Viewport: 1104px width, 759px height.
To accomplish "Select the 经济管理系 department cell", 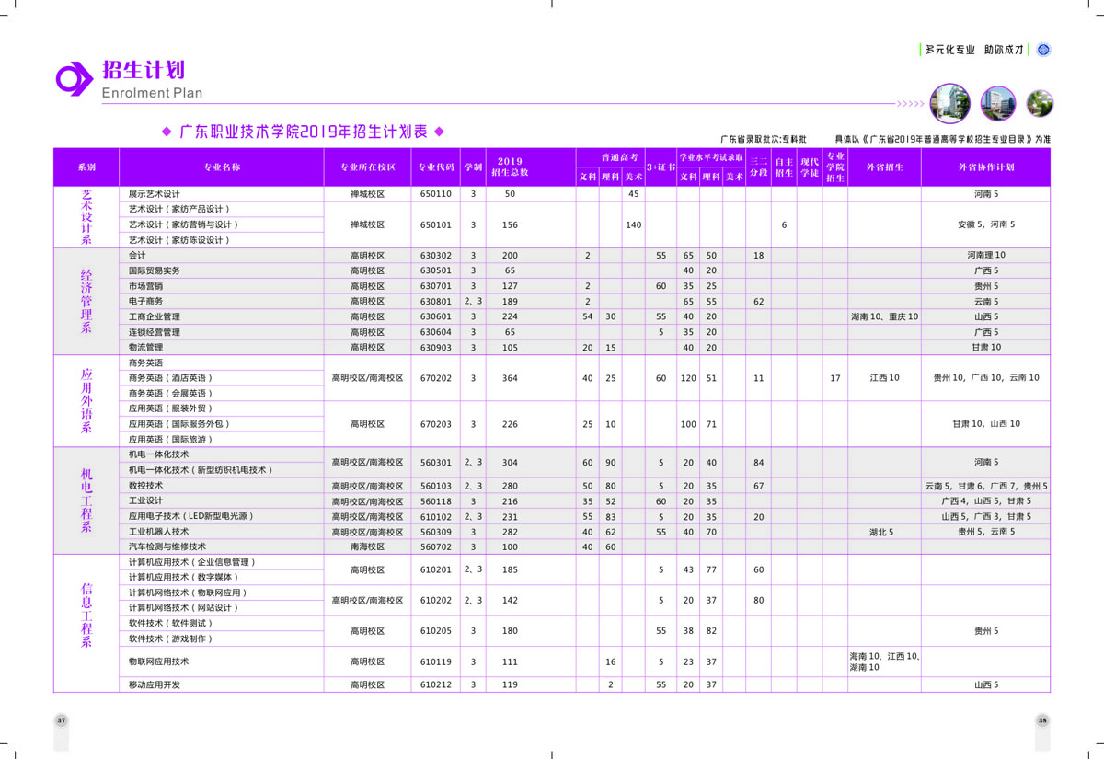I will [86, 301].
